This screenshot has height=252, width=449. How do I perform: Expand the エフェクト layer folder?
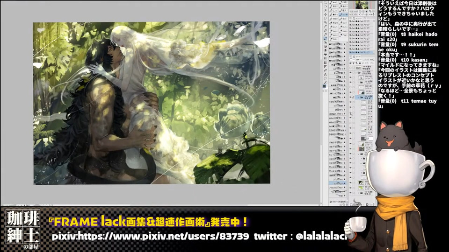tap(359, 82)
